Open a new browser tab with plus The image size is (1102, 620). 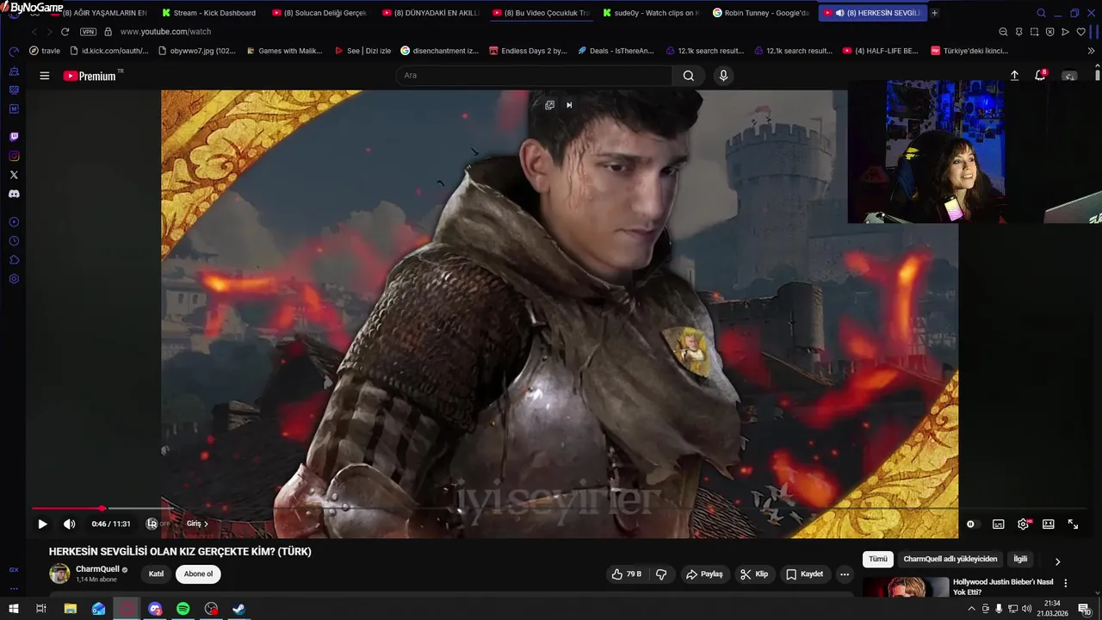(x=934, y=13)
